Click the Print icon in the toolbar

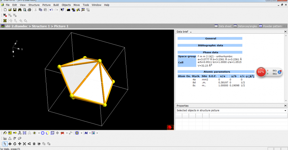coord(30,10)
